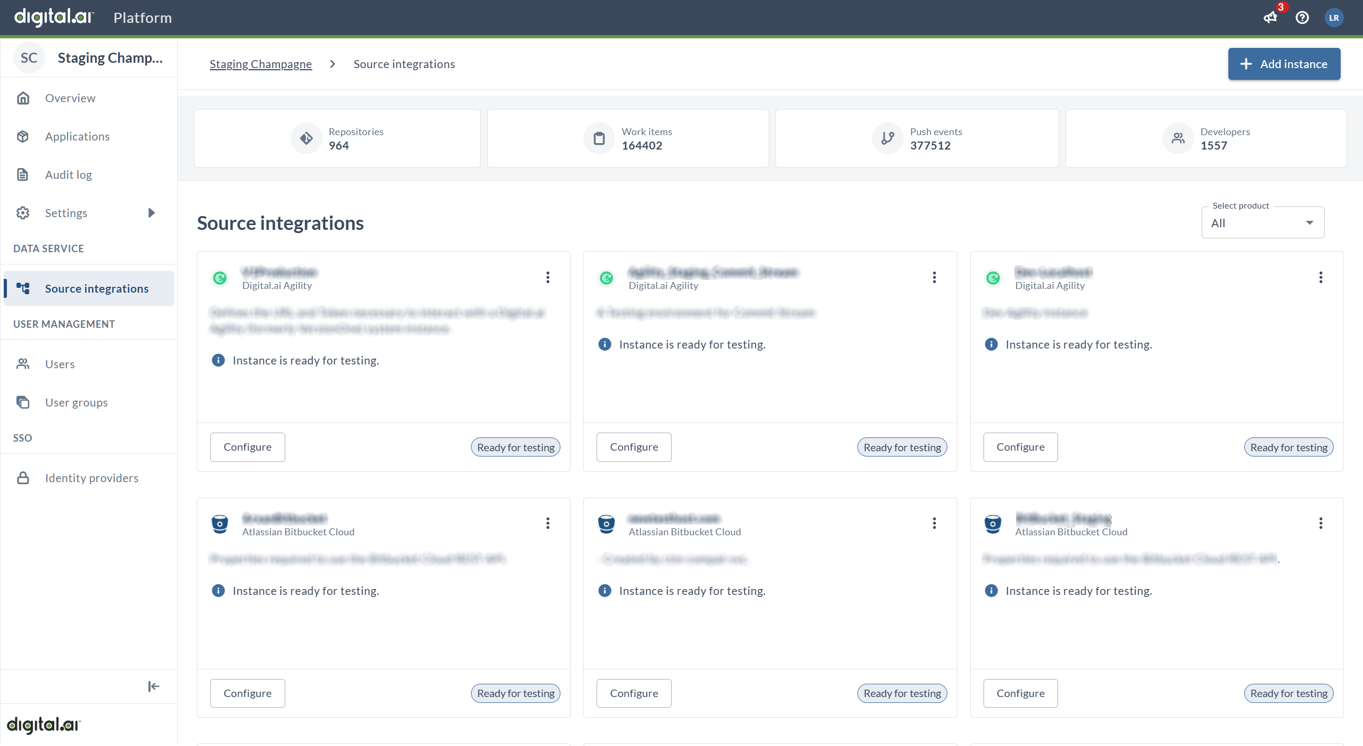Click the Staging Champagne breadcrumb link

[261, 64]
